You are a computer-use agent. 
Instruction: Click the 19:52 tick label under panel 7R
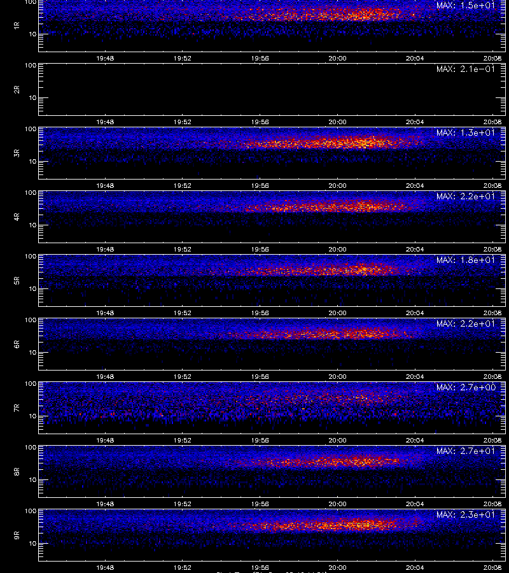click(x=183, y=441)
